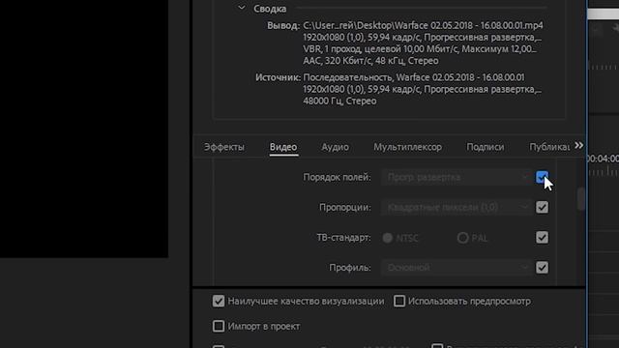Click the Источник sequence name text
Screen dimensions: 619x348
tap(414, 77)
